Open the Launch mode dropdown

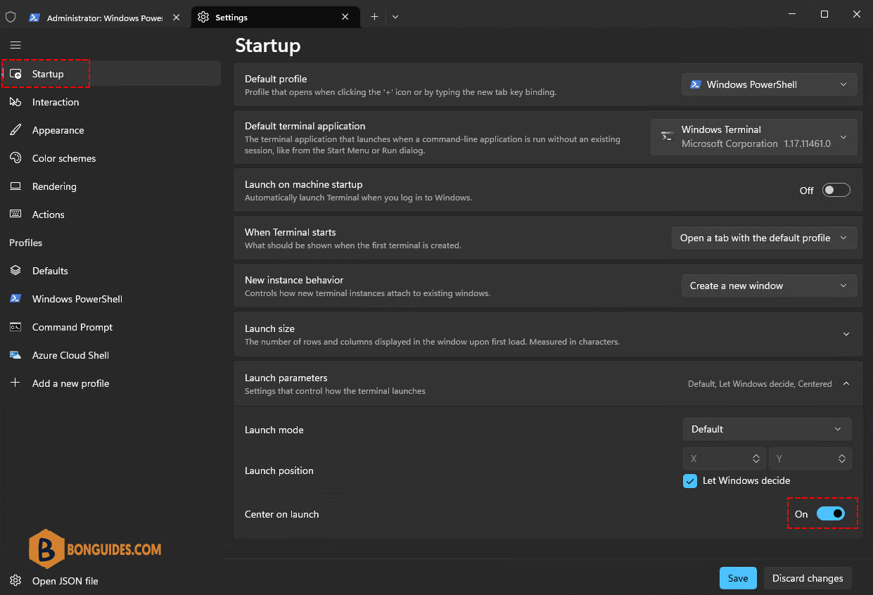(x=767, y=429)
